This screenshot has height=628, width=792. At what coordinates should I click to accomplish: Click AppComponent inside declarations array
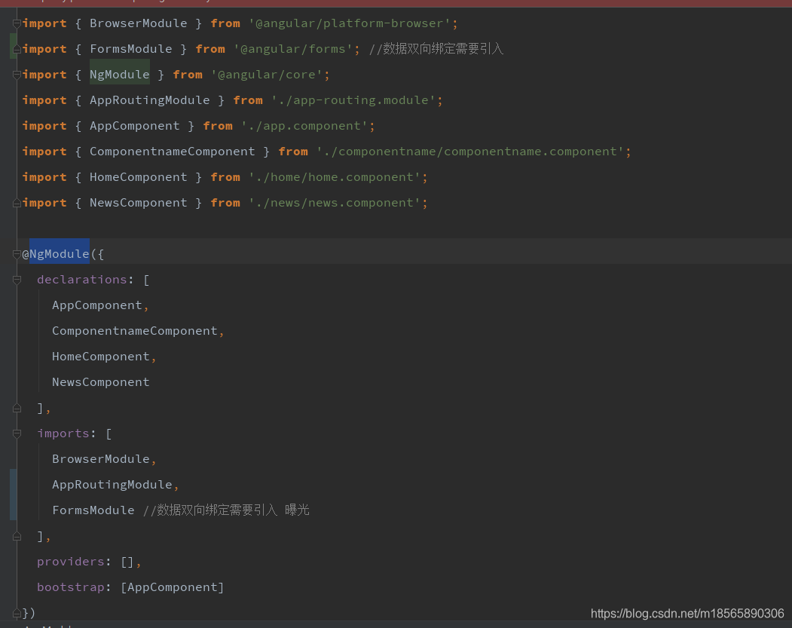(97, 305)
